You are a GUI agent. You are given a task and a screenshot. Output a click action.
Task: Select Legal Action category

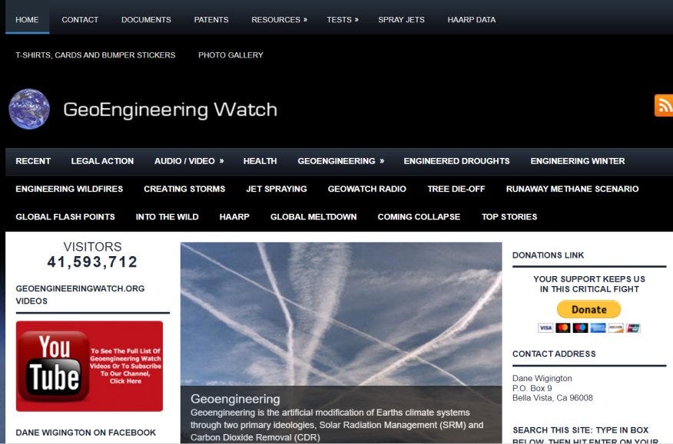pyautogui.click(x=102, y=161)
